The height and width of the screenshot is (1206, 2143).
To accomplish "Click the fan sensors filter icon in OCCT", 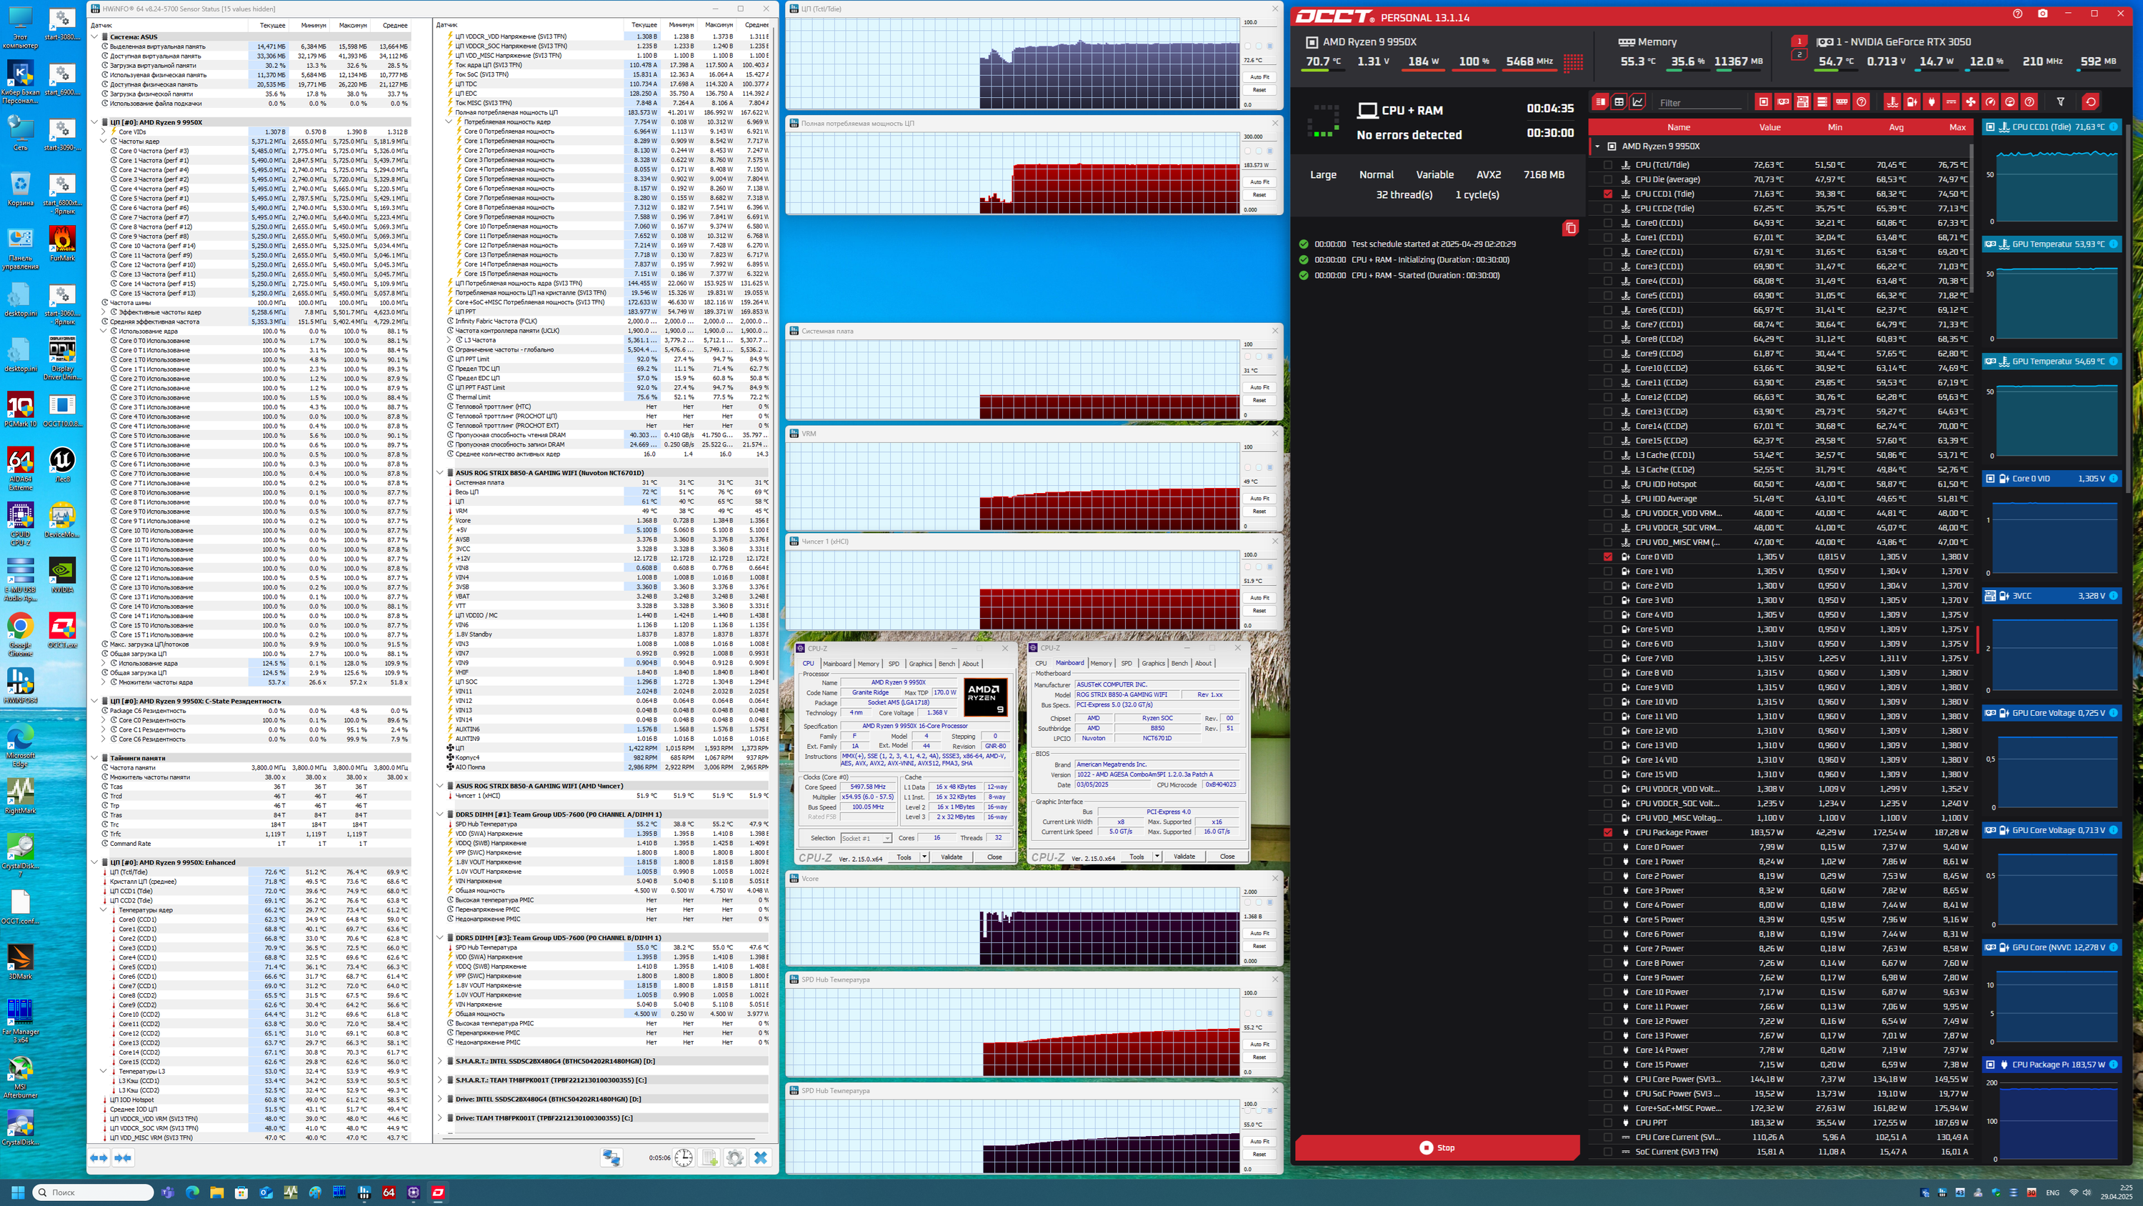I will click(x=1971, y=101).
